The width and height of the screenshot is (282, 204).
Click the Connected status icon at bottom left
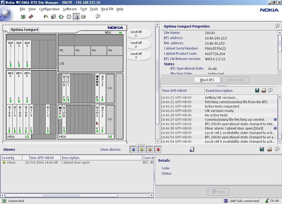tap(4, 201)
